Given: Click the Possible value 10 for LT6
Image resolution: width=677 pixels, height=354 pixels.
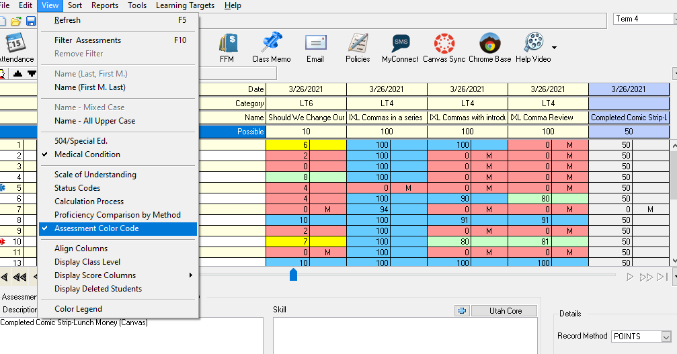Looking at the screenshot, I should 306,132.
